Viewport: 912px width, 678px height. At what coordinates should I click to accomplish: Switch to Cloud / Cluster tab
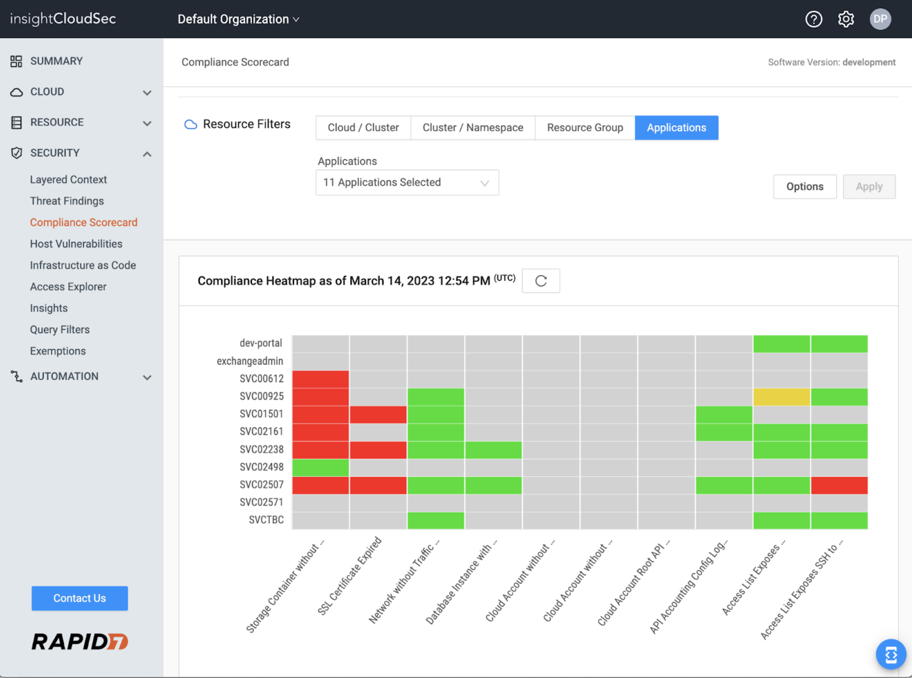click(363, 128)
